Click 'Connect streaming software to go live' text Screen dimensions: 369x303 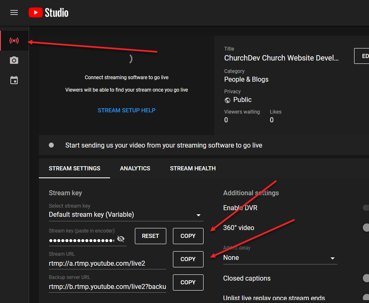click(x=127, y=78)
